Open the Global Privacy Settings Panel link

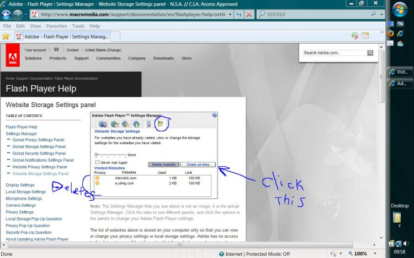[x=38, y=140]
